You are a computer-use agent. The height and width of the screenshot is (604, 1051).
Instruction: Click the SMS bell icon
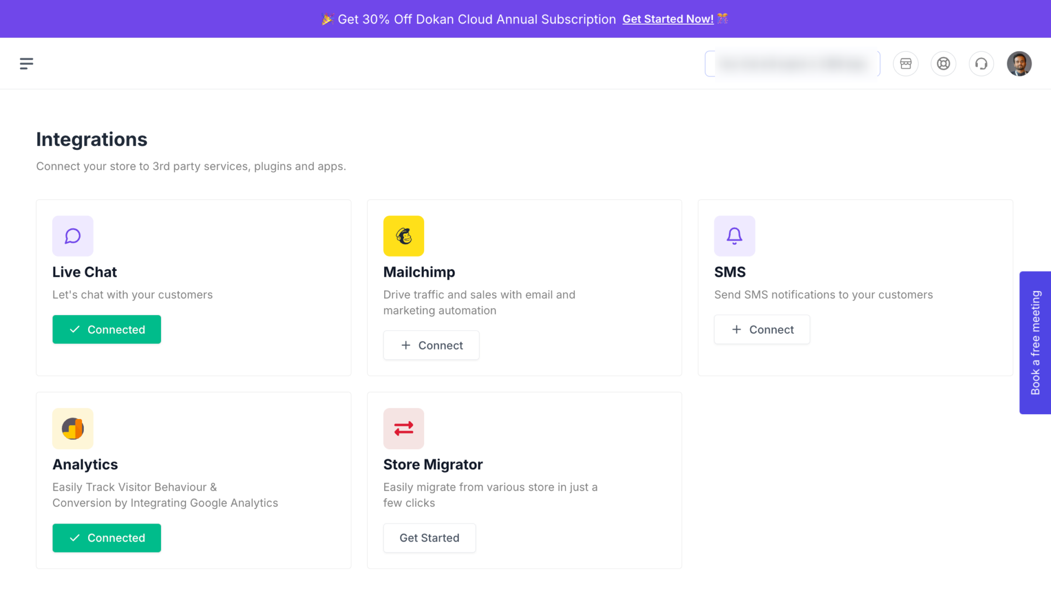tap(734, 236)
